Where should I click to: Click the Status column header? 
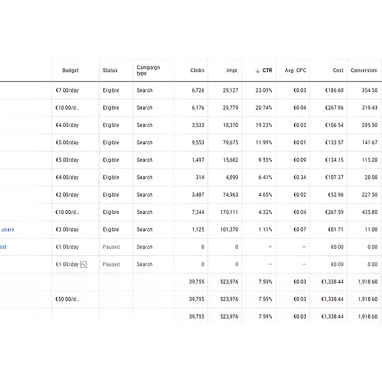pos(110,70)
